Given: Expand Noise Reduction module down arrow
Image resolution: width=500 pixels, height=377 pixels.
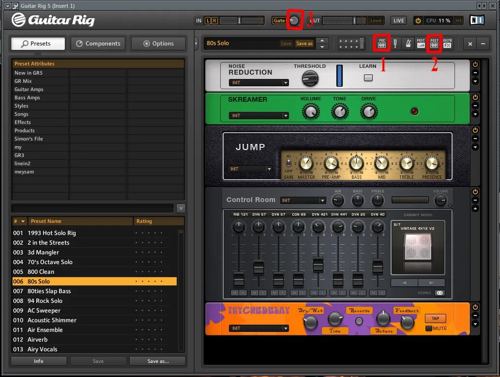Looking at the screenshot, I should 475,81.
